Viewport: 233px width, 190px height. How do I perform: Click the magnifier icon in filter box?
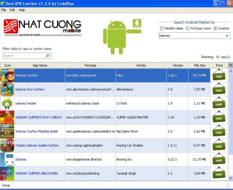pos(48,56)
